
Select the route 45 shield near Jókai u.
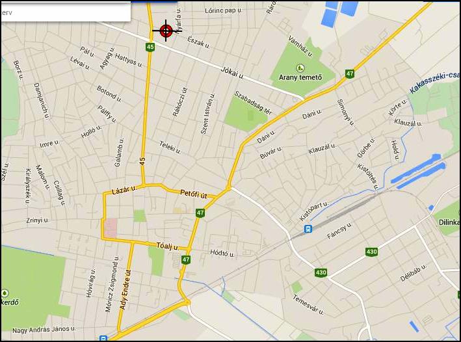click(150, 47)
